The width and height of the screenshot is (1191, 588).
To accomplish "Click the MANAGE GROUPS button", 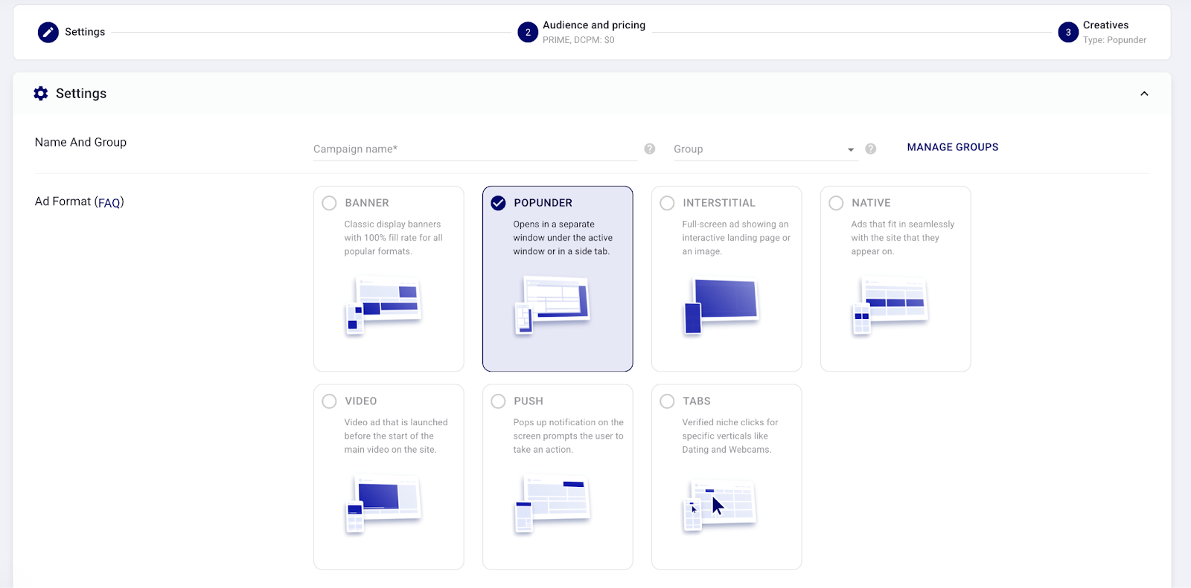I will [952, 147].
